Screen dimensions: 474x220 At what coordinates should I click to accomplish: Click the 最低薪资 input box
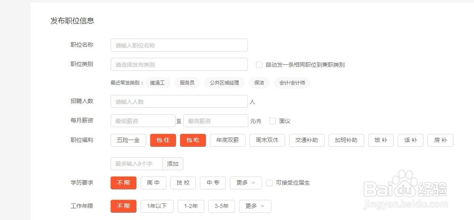pos(143,121)
